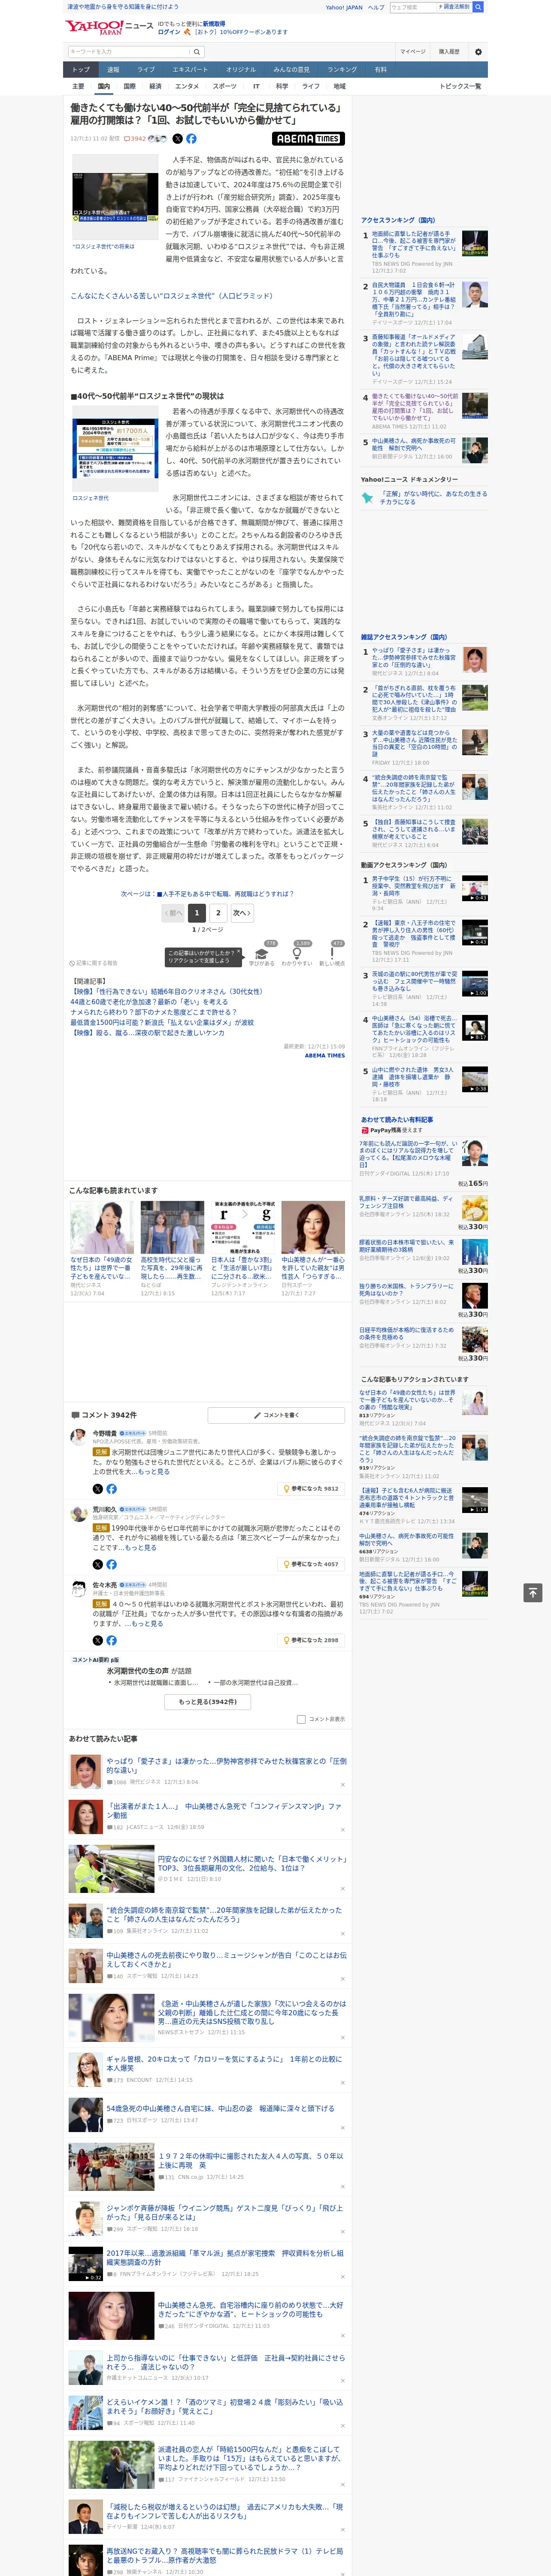Open マイページ button
The height and width of the screenshot is (2576, 551).
pyautogui.click(x=412, y=51)
